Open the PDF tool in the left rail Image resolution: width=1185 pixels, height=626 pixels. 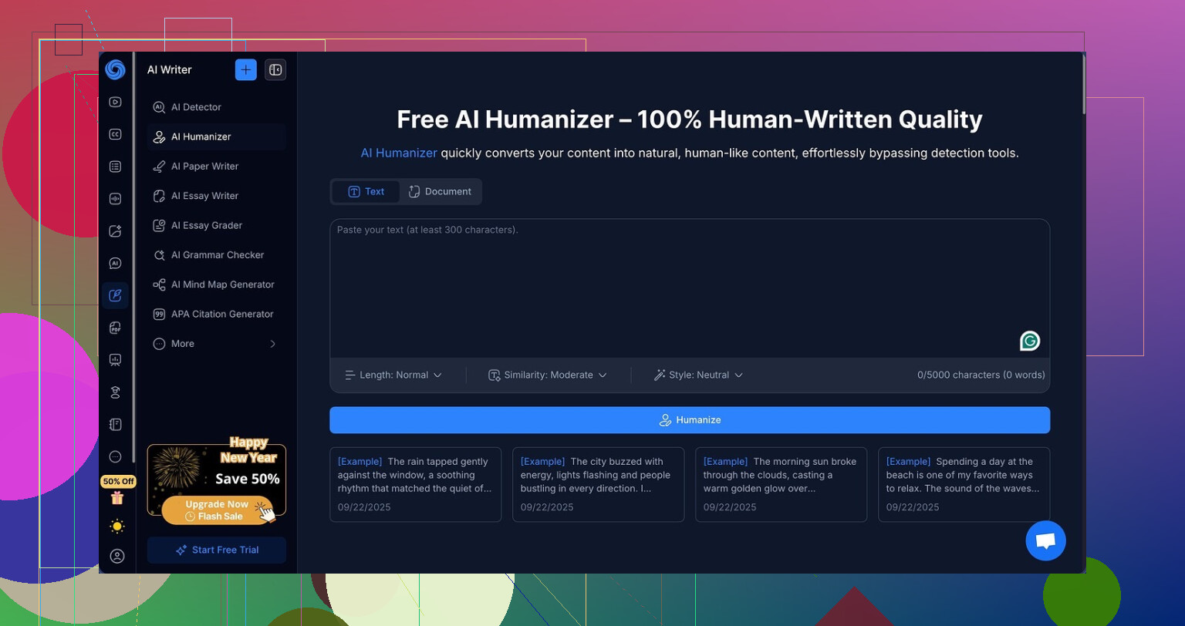coord(115,327)
